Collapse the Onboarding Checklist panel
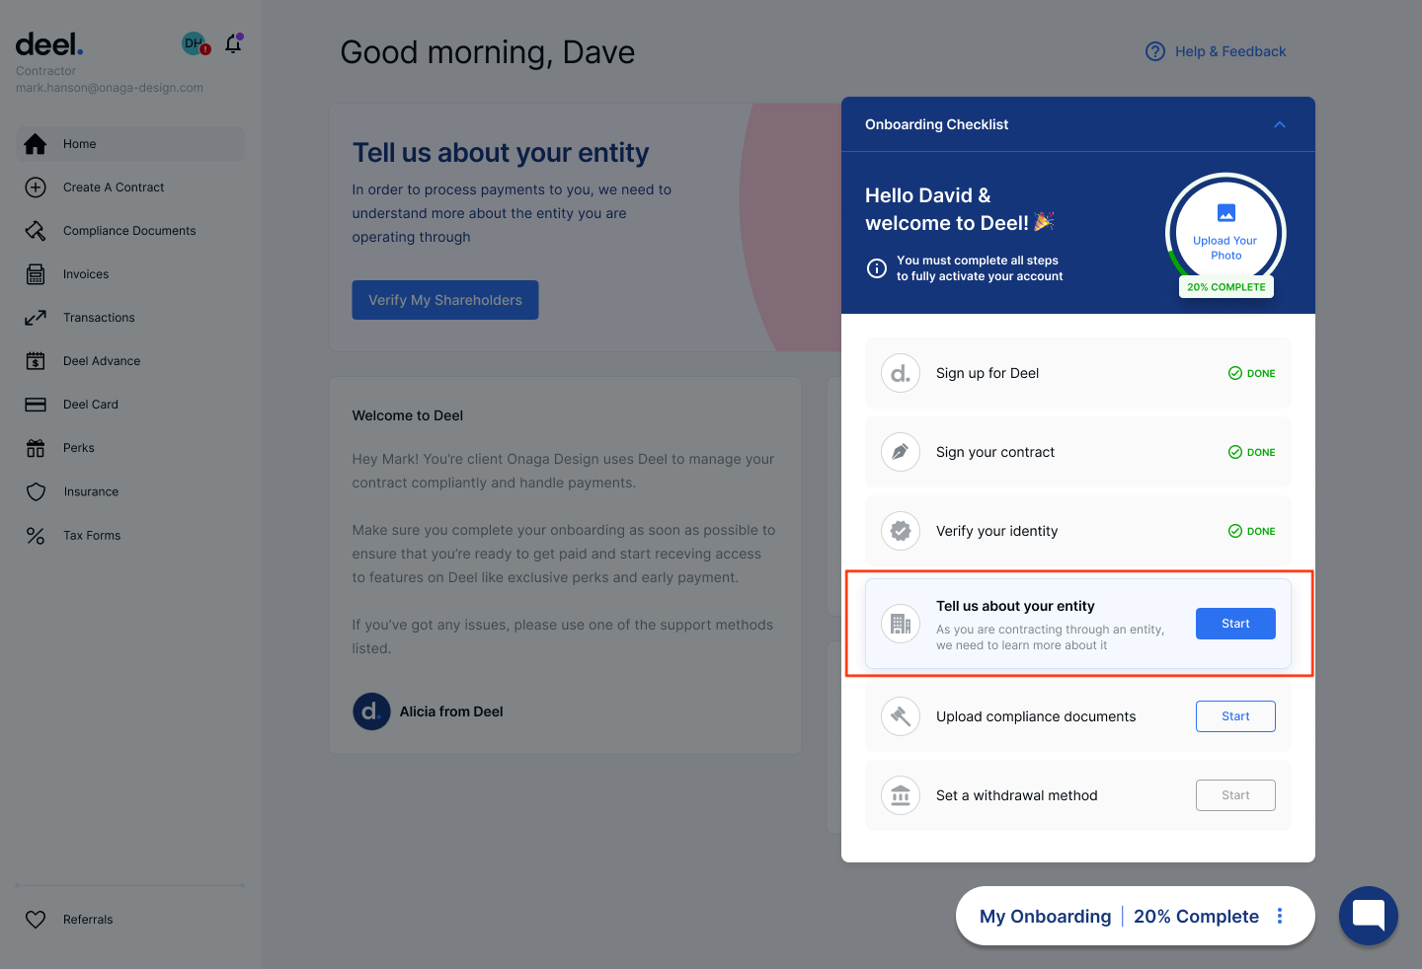This screenshot has height=969, width=1422. pos(1279,124)
